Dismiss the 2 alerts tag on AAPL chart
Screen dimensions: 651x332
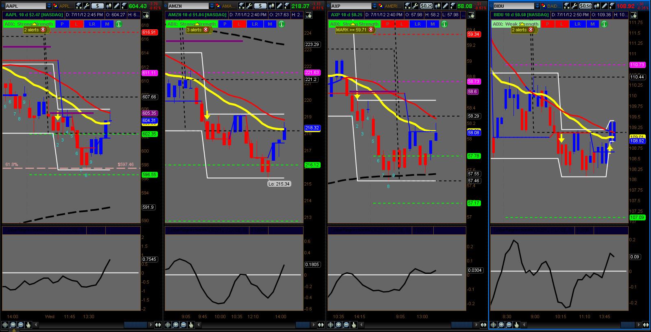(x=43, y=30)
